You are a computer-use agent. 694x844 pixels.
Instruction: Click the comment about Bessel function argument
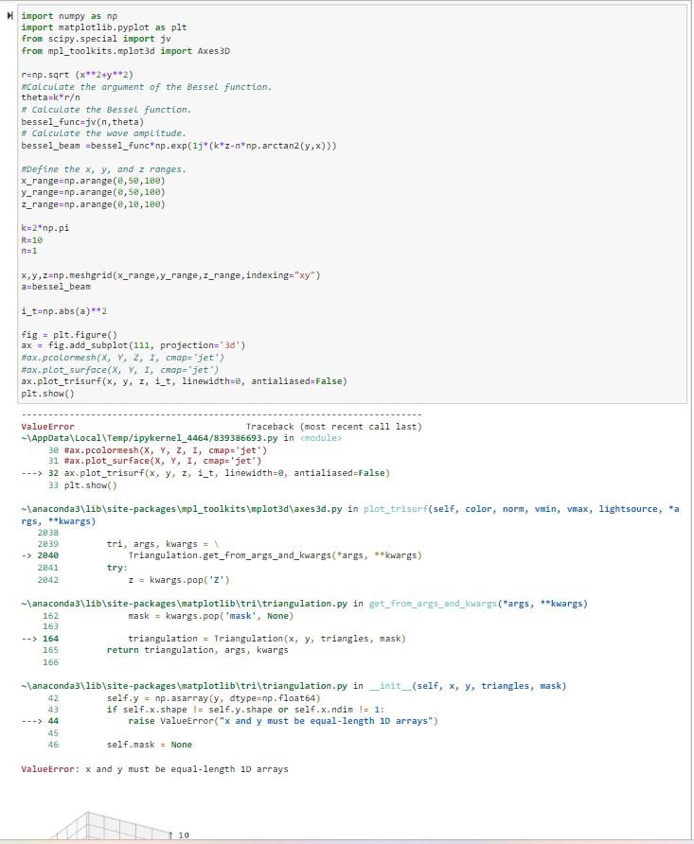(x=147, y=87)
